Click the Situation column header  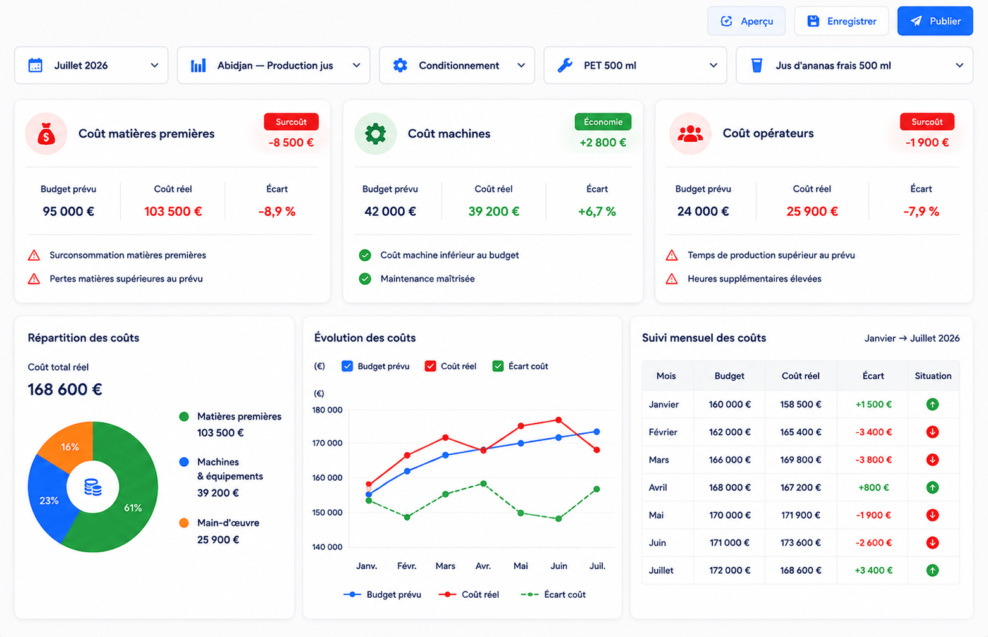click(x=933, y=376)
